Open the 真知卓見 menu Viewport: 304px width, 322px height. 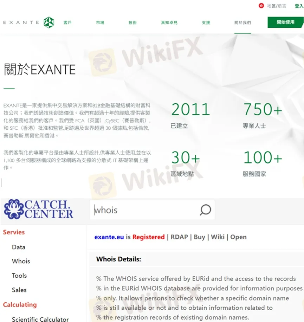click(169, 22)
